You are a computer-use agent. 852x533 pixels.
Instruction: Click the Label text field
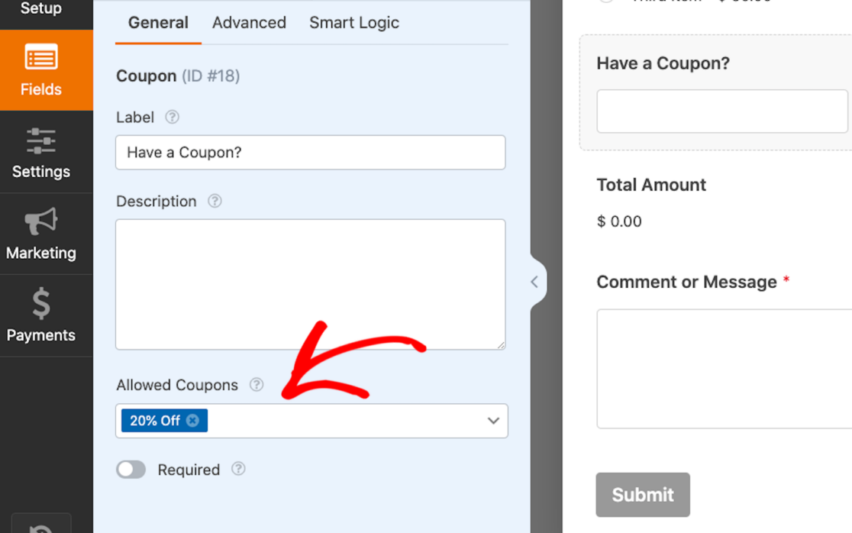[x=310, y=153]
